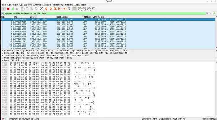
Task: Click Go to specified packet icon
Action: 55,9
